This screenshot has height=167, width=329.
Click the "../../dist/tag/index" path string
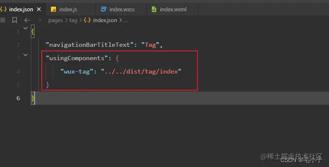(x=141, y=71)
